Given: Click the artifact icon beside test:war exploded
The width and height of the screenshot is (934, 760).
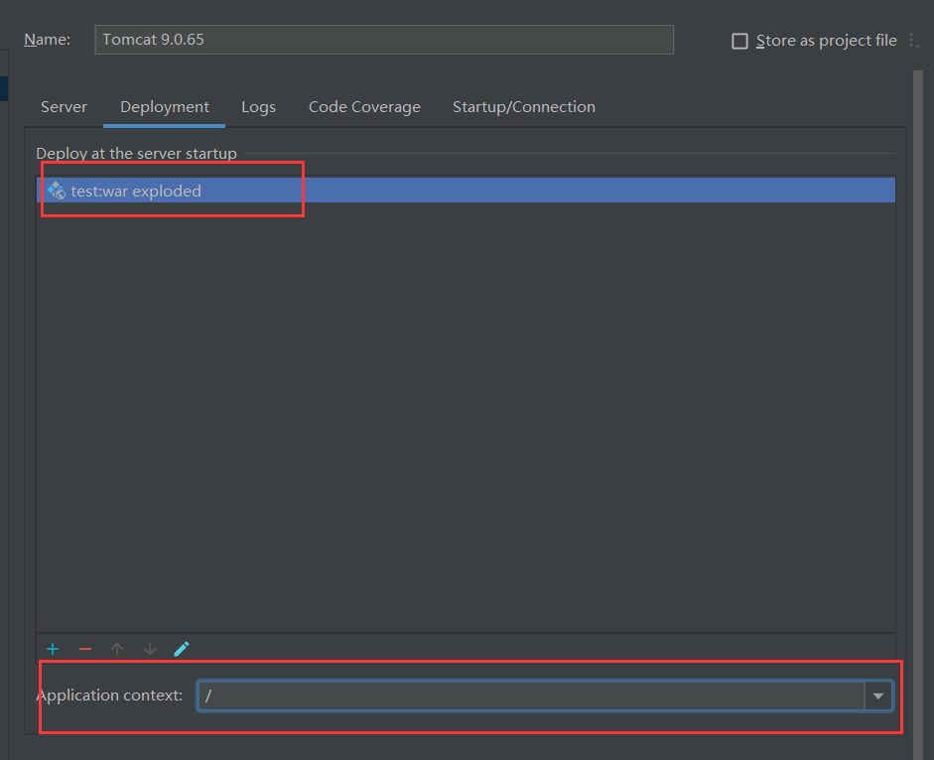Looking at the screenshot, I should tap(55, 190).
